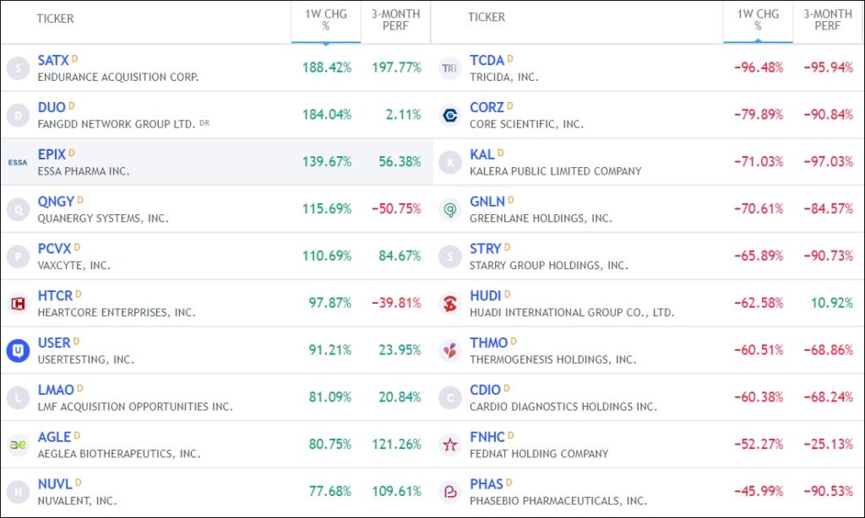Click the Vaxcyte, Inc. company name
865x518 pixels.
coord(74,266)
